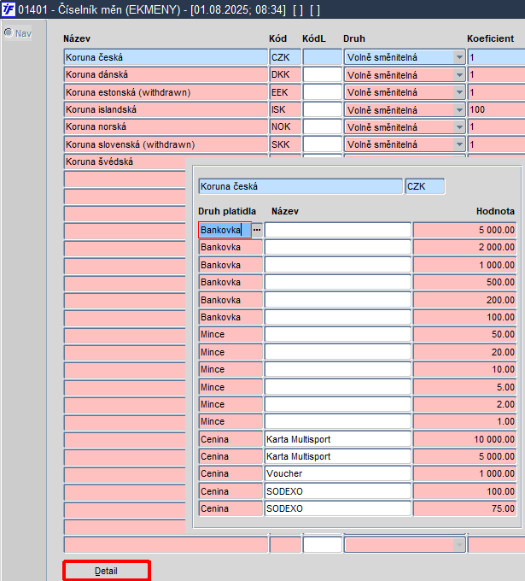Click SODEXO name field with 100.00
525x581 pixels.
[338, 491]
